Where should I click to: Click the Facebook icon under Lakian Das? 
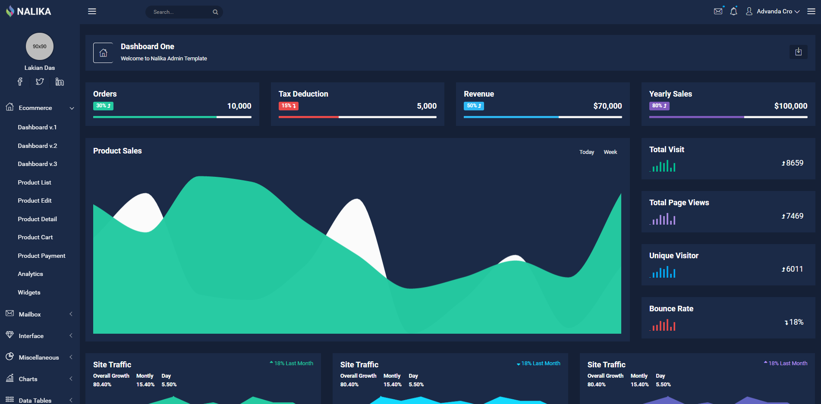click(20, 82)
